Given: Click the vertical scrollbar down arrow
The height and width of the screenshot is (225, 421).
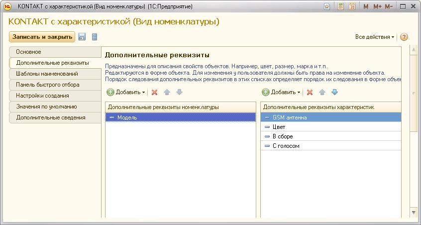Looking at the screenshot, I should coord(413,213).
